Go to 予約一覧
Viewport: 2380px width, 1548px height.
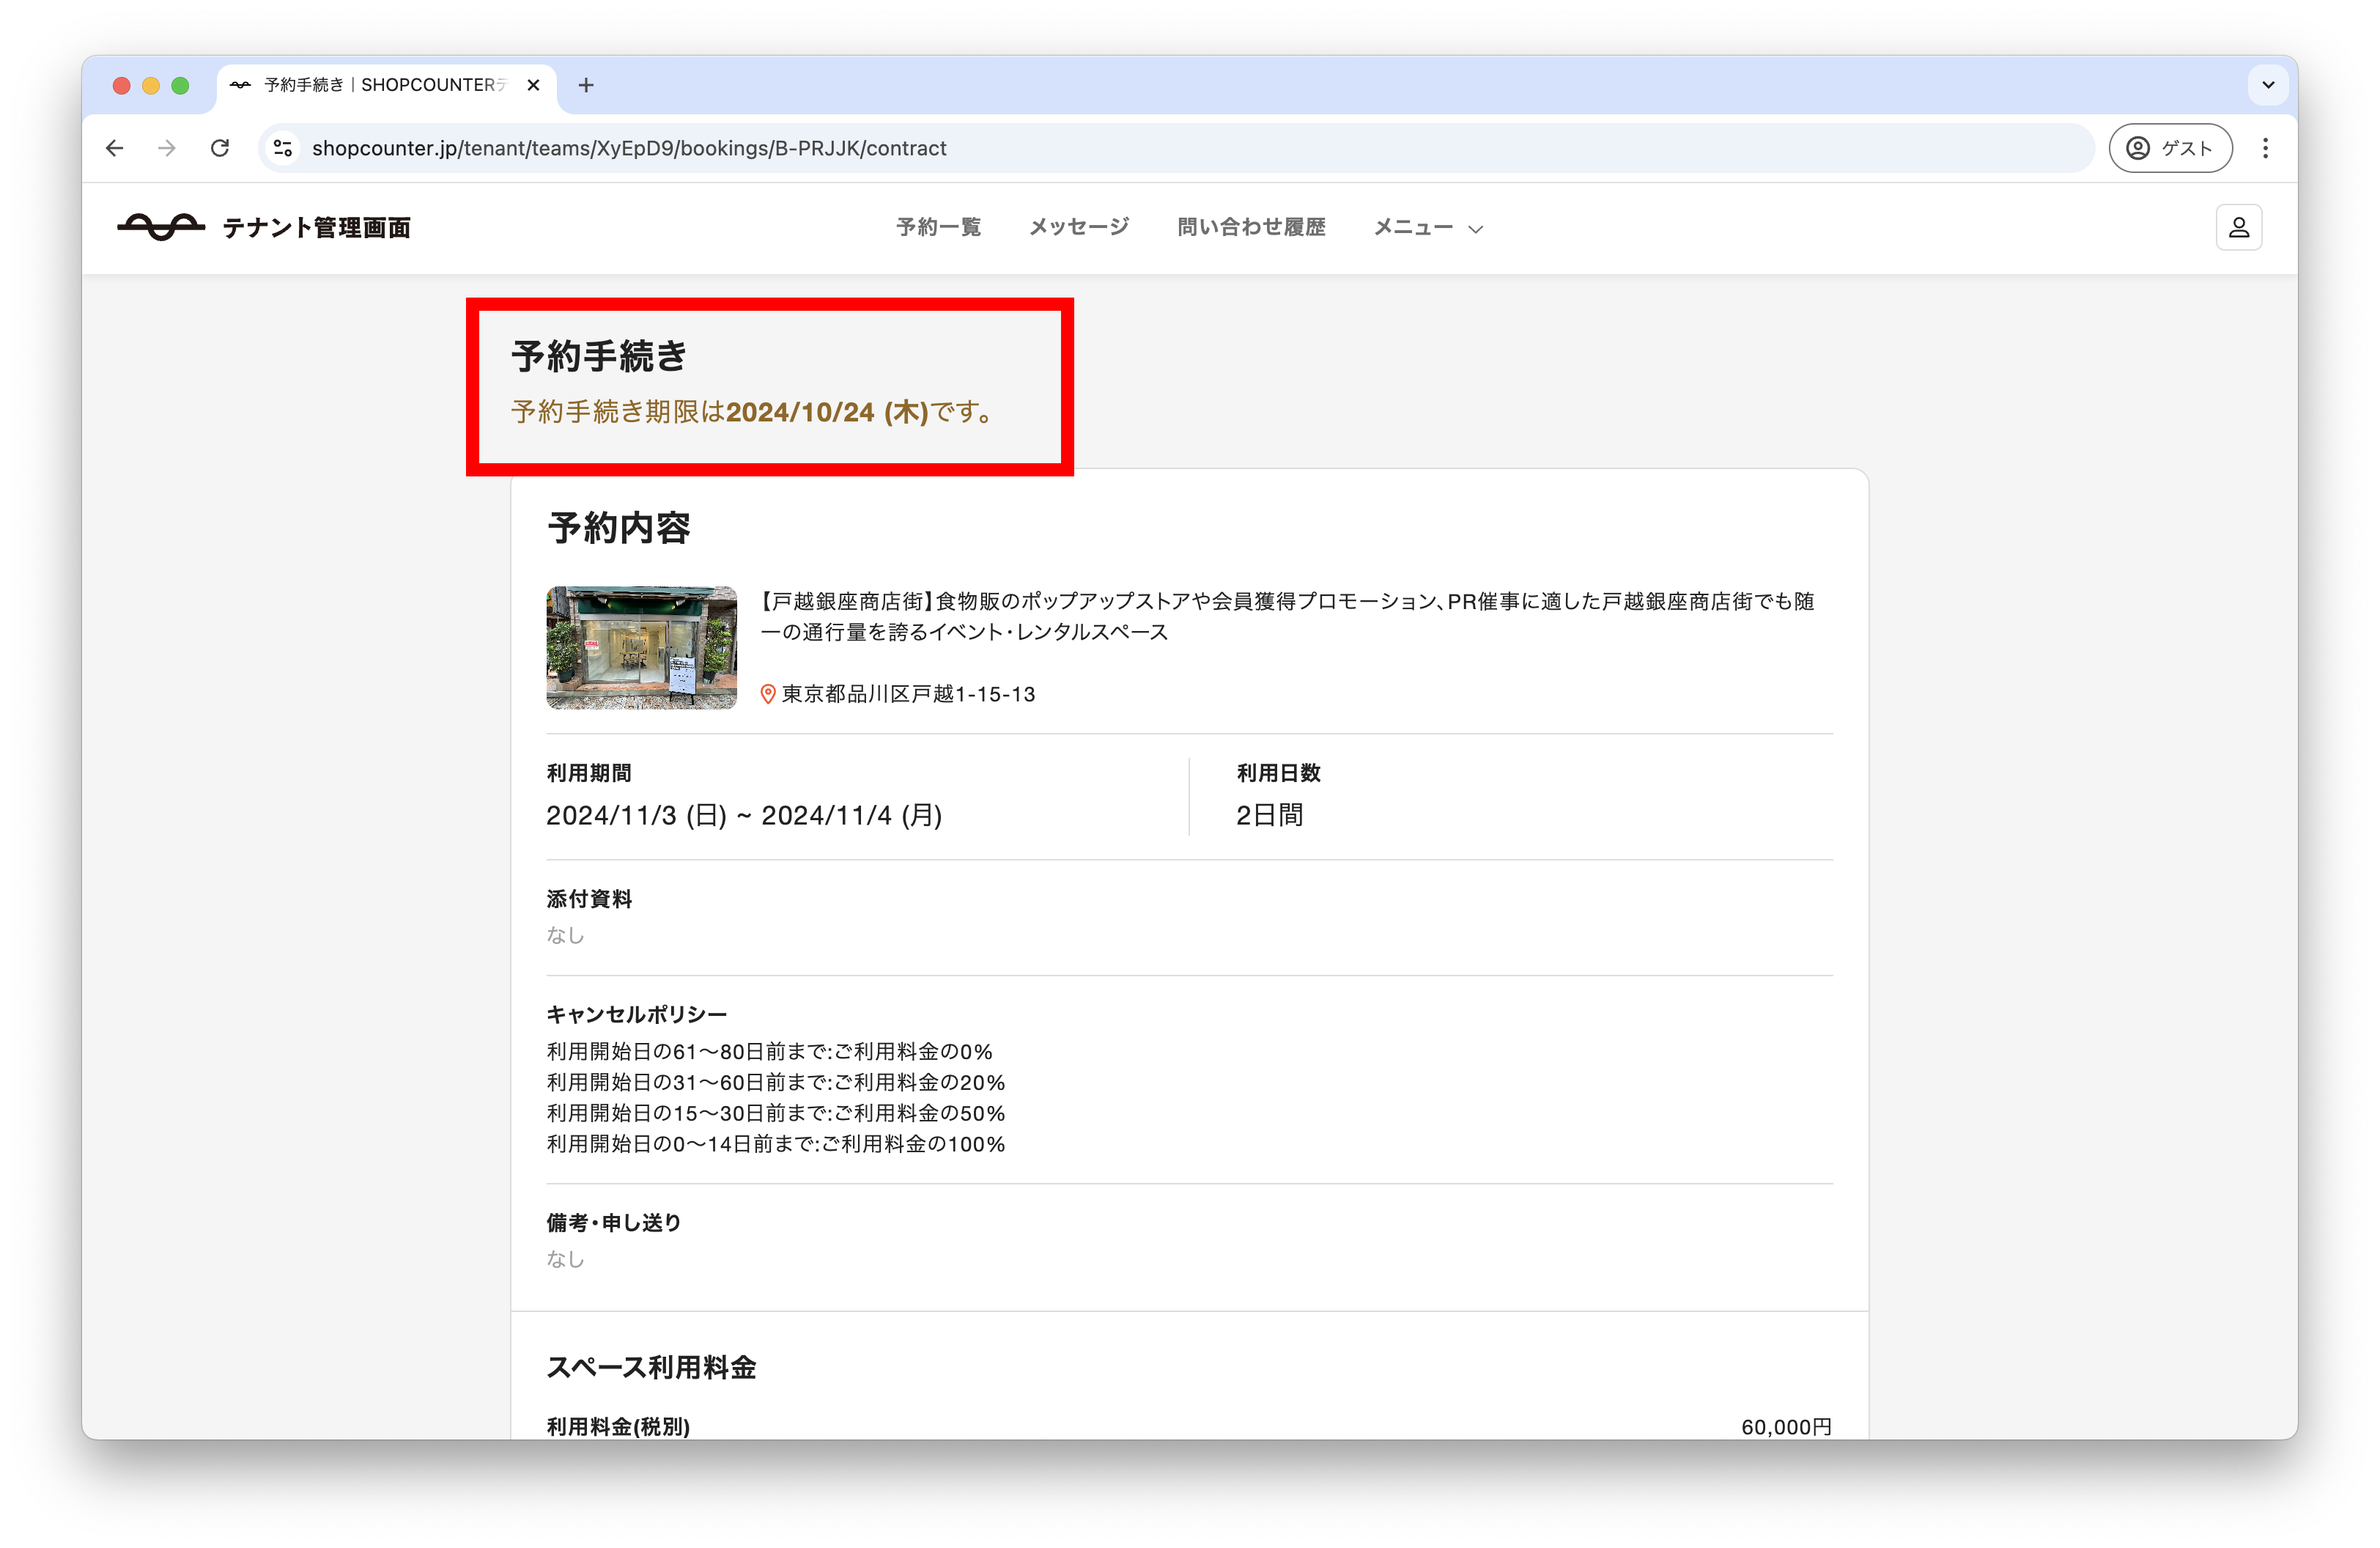(x=938, y=227)
